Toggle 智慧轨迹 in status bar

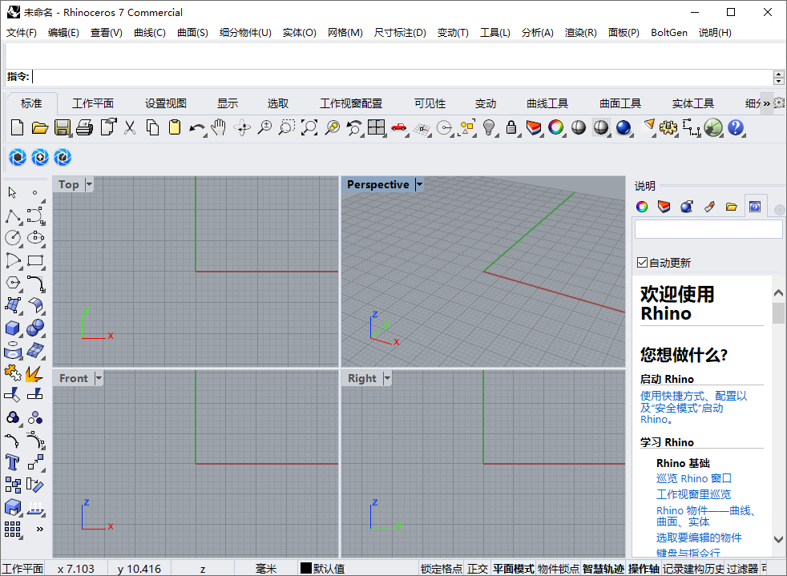click(x=603, y=569)
